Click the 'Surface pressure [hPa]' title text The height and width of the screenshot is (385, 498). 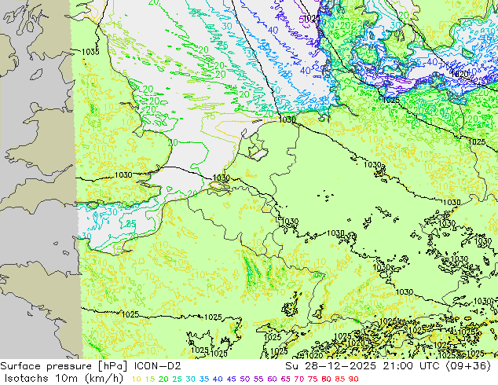(64, 366)
